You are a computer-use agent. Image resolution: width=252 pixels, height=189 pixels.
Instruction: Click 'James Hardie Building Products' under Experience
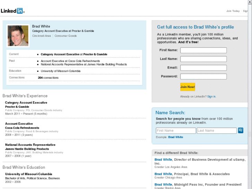27,149
